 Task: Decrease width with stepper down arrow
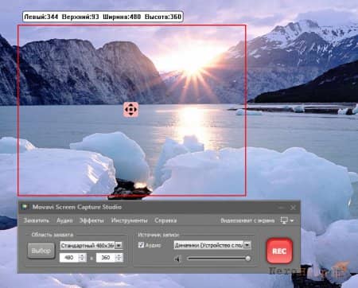point(82,259)
